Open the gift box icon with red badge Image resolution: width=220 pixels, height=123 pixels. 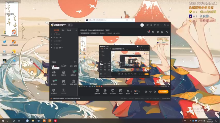pyautogui.click(x=148, y=32)
